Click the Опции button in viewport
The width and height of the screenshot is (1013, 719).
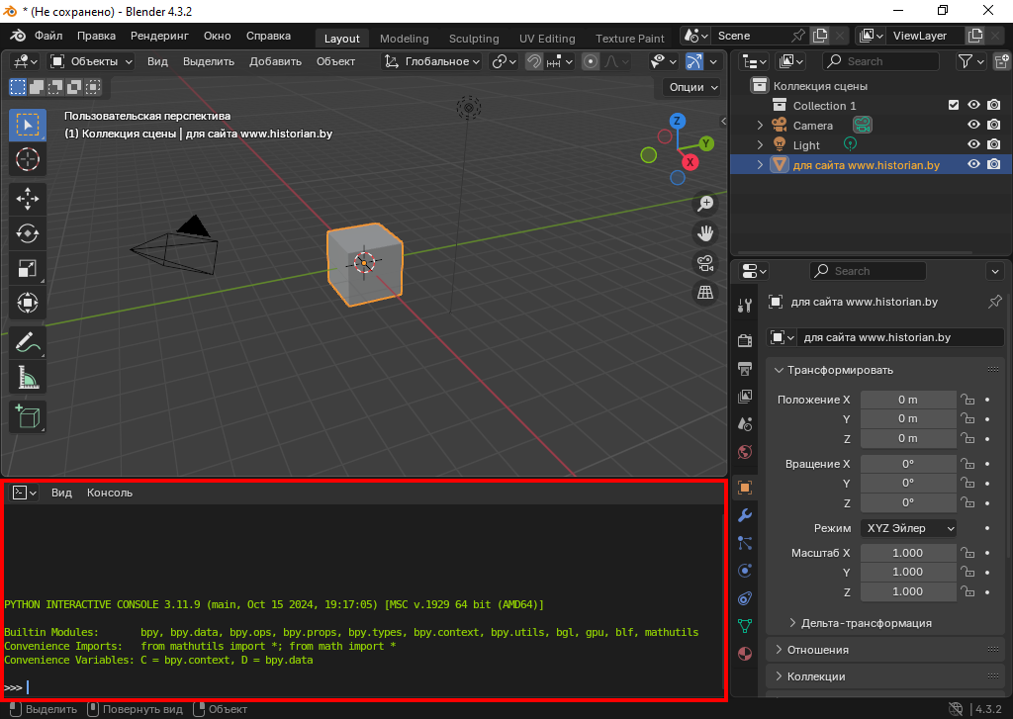point(692,87)
